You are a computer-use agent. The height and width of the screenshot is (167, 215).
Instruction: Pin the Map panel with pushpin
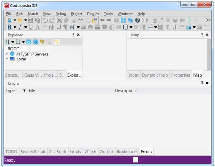point(202,35)
